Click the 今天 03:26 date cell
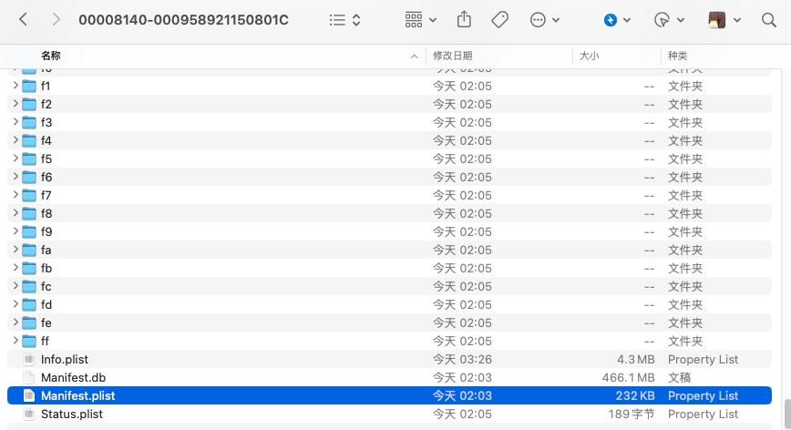This screenshot has height=430, width=791. (462, 360)
